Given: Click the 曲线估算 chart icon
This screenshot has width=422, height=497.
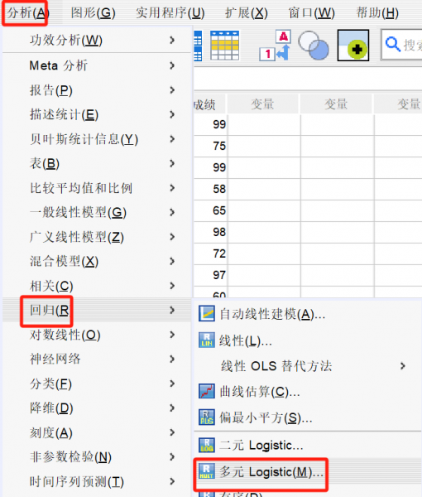Looking at the screenshot, I should coord(207,391).
